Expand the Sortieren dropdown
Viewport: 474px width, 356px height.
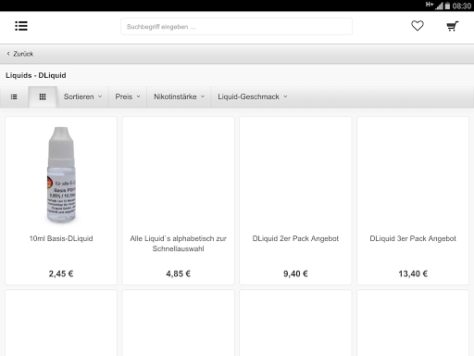click(x=82, y=96)
